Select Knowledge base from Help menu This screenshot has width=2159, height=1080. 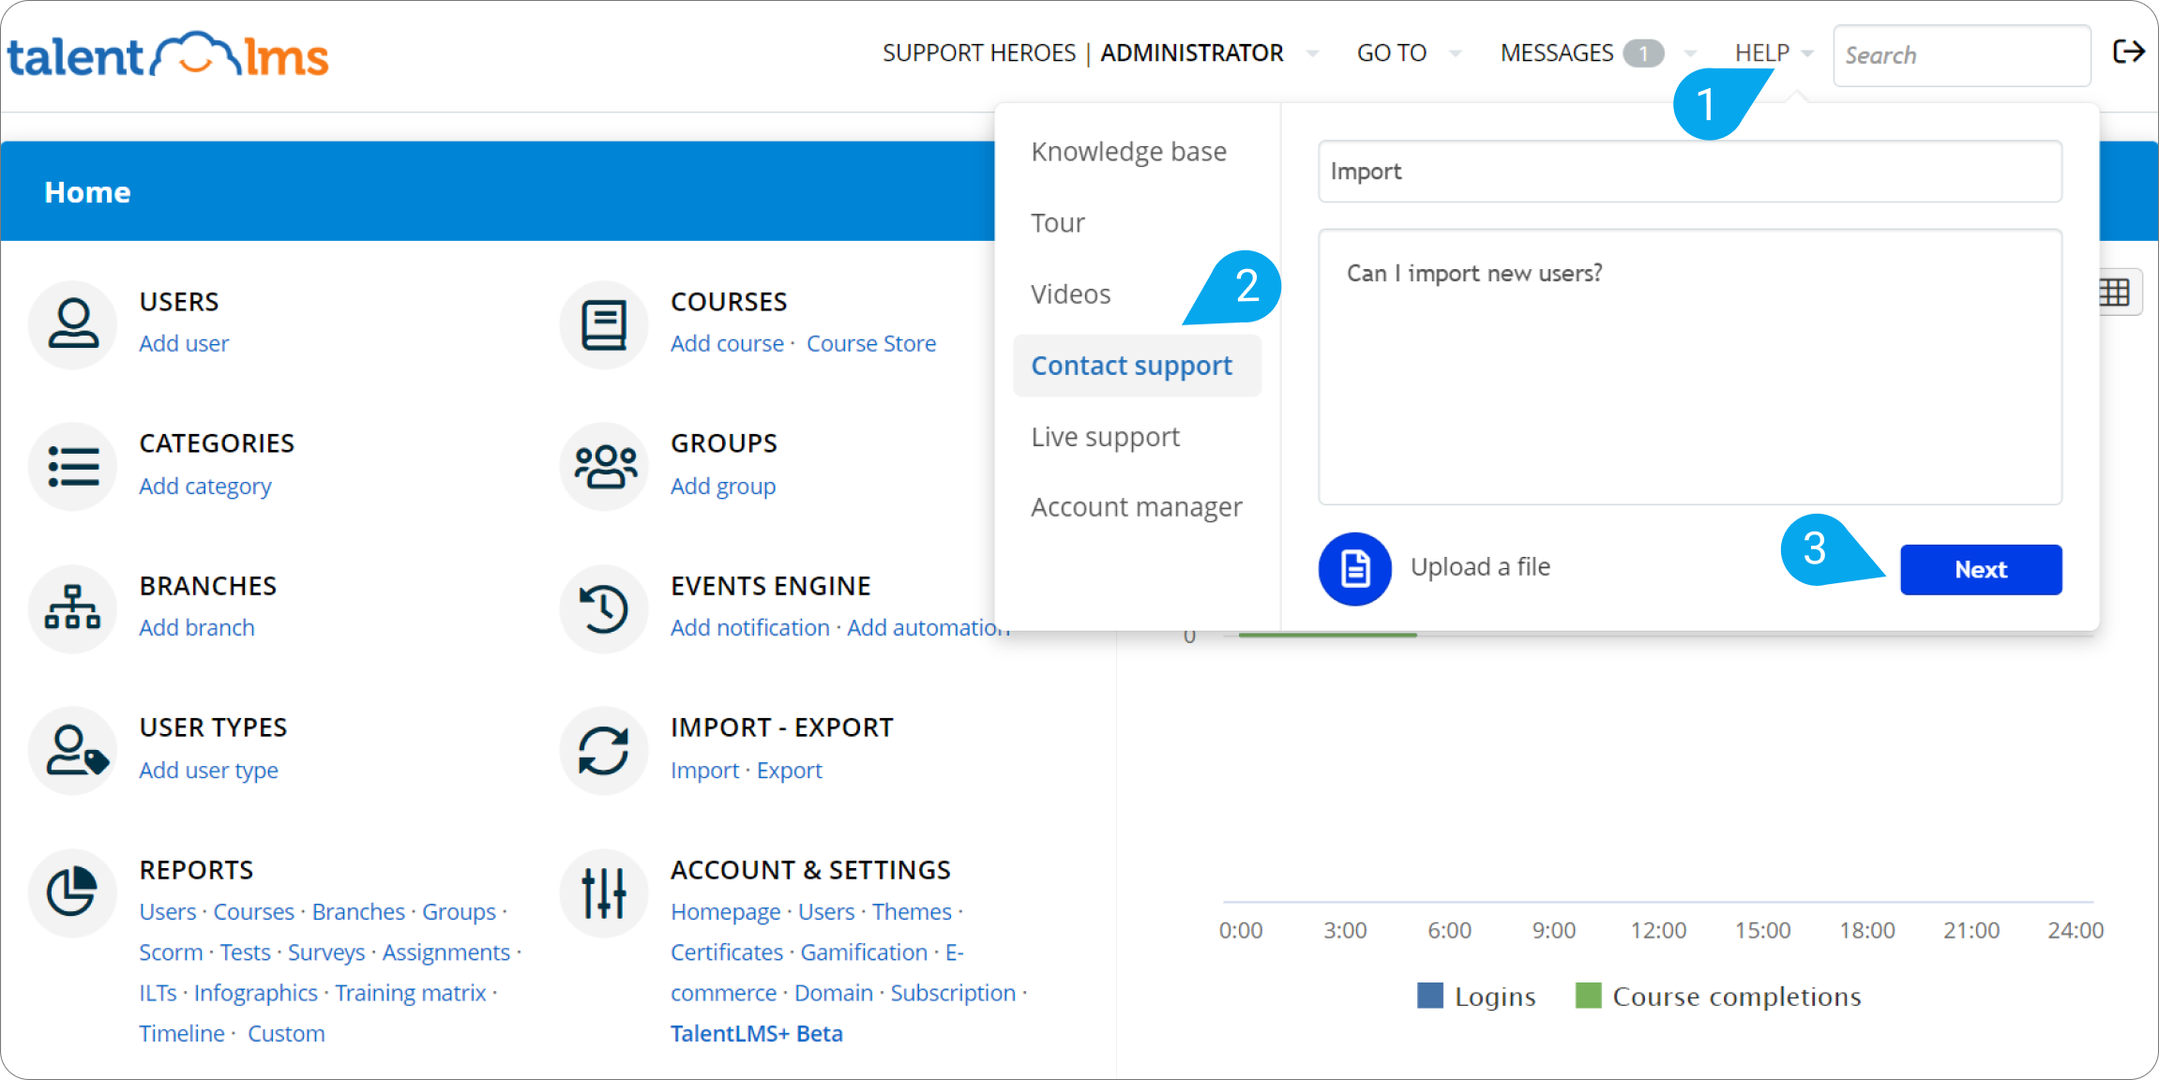coord(1130,150)
